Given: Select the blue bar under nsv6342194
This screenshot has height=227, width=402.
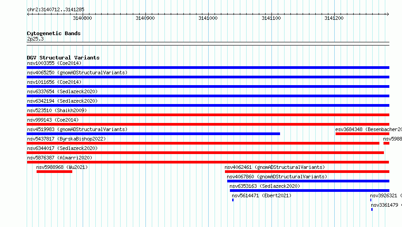Looking at the screenshot, I should tap(208, 105).
